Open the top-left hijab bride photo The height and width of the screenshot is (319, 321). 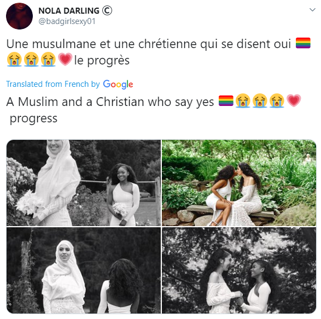pos(84,183)
